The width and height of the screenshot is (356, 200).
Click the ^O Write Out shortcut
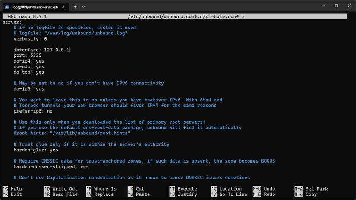pyautogui.click(x=61, y=189)
